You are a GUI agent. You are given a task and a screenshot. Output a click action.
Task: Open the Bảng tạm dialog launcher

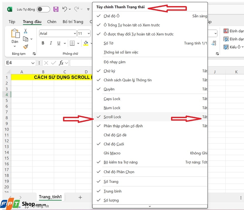click(34, 54)
